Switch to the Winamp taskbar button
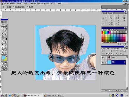Screen dimensions: 129x97 tap(54, 95)
